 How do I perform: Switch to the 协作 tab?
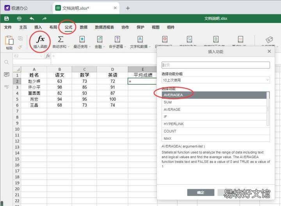point(125,27)
